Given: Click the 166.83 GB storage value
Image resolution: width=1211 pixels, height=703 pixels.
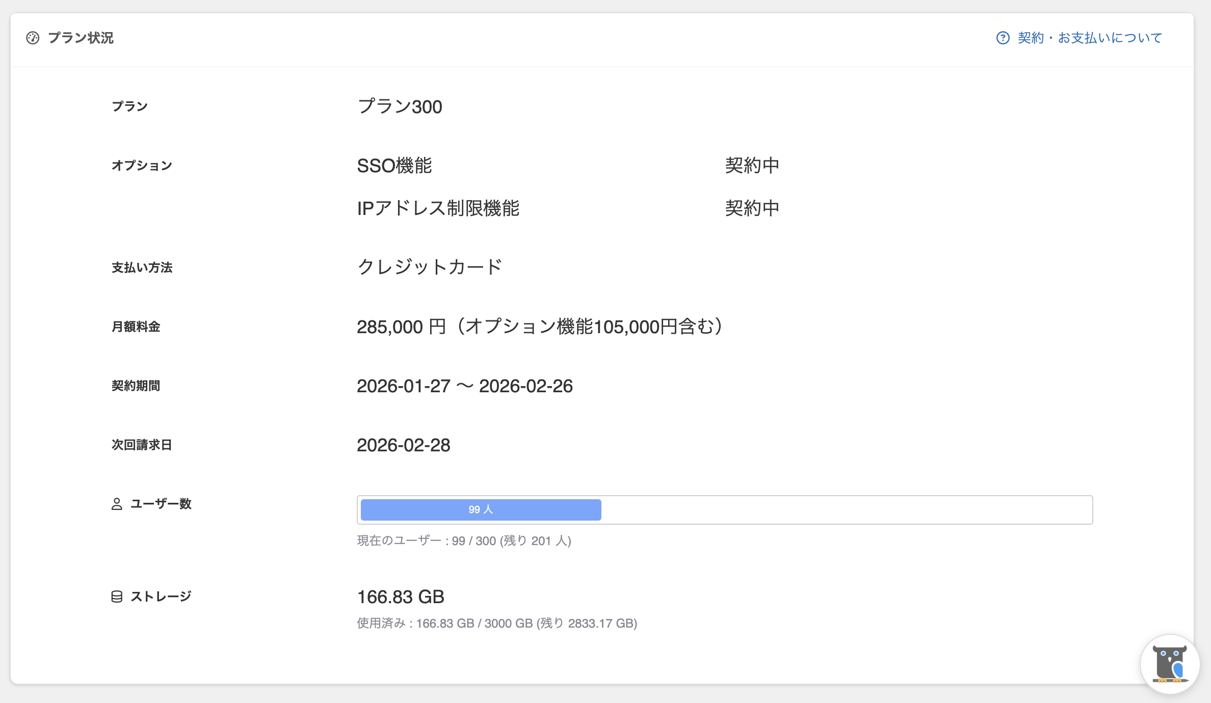Looking at the screenshot, I should tap(401, 597).
